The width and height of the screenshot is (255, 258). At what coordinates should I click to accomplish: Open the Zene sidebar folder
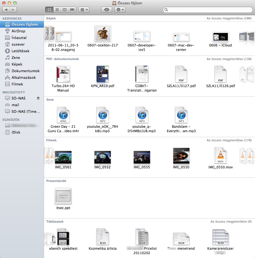click(22, 58)
